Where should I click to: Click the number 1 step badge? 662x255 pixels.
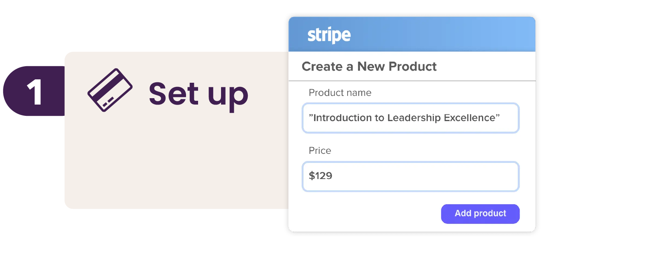34,91
